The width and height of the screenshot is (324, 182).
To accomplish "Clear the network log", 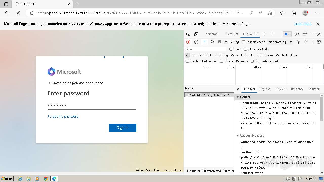I will [196, 42].
